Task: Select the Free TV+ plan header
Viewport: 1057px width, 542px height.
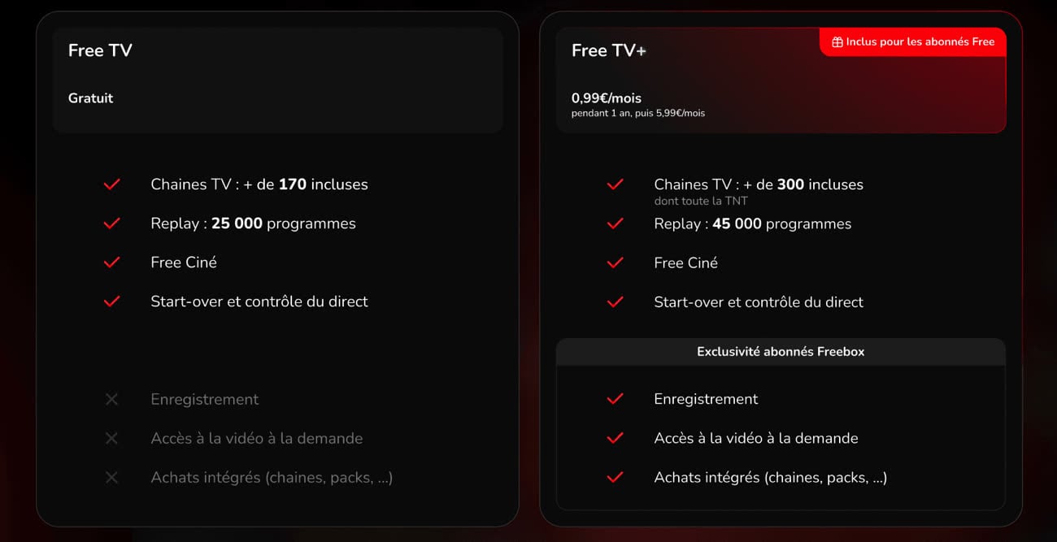Action: pyautogui.click(x=609, y=50)
